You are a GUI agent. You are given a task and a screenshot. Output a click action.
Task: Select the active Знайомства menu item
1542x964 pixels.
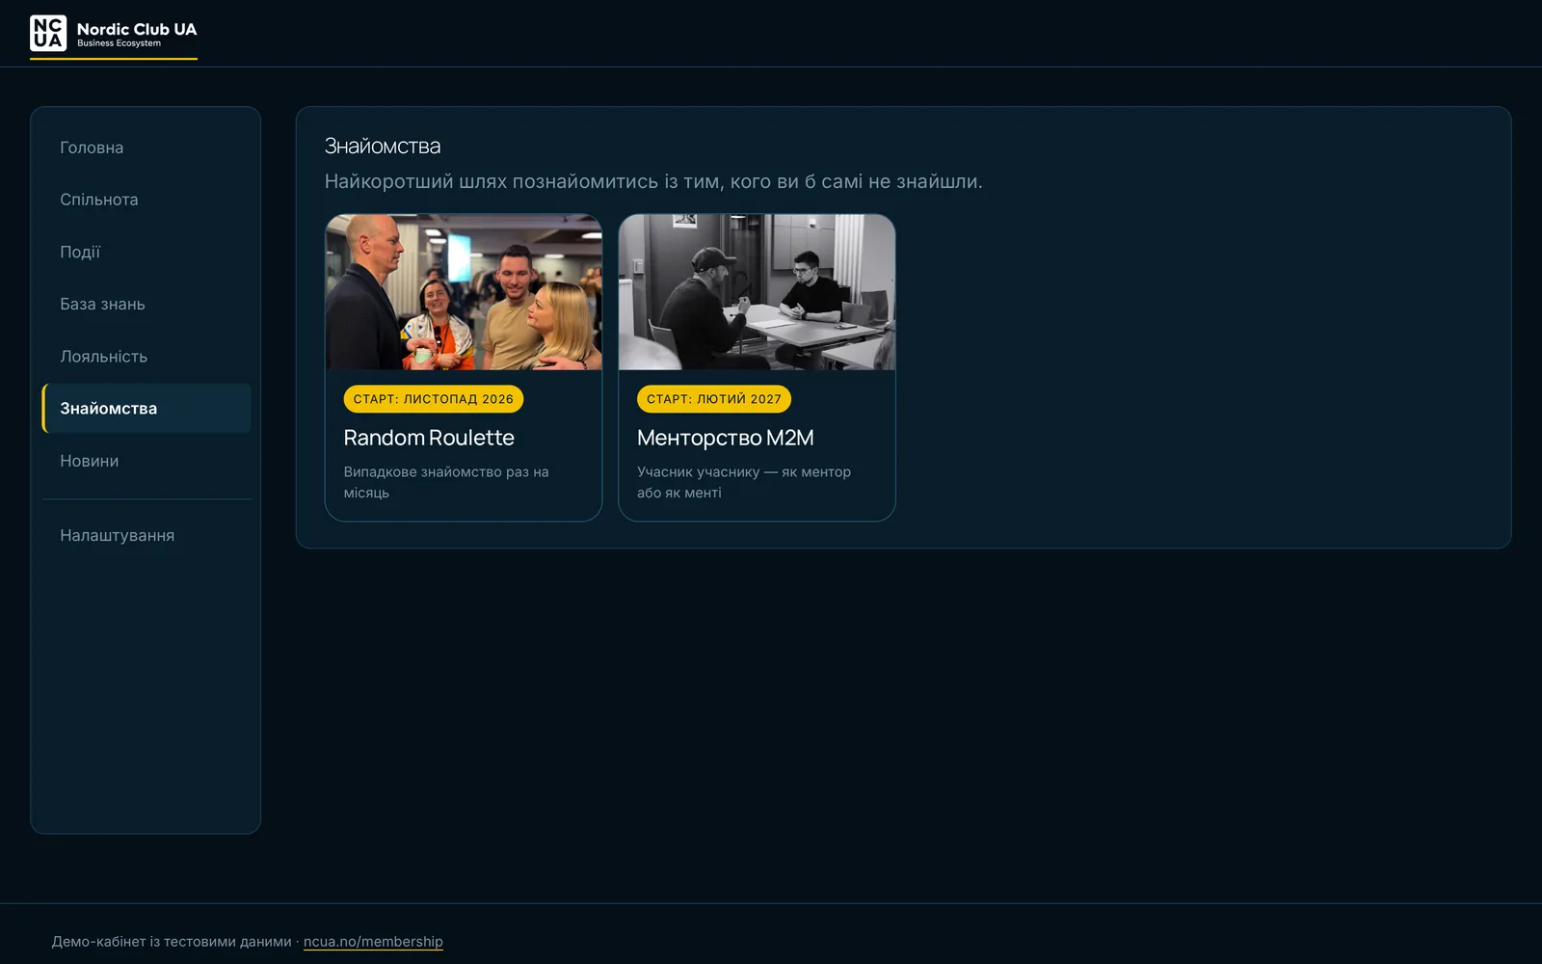(x=146, y=408)
